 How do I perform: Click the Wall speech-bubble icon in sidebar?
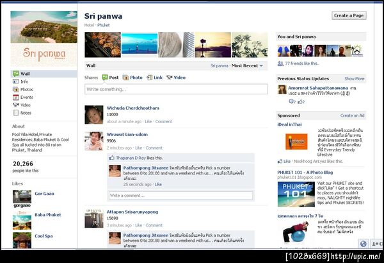(x=15, y=74)
